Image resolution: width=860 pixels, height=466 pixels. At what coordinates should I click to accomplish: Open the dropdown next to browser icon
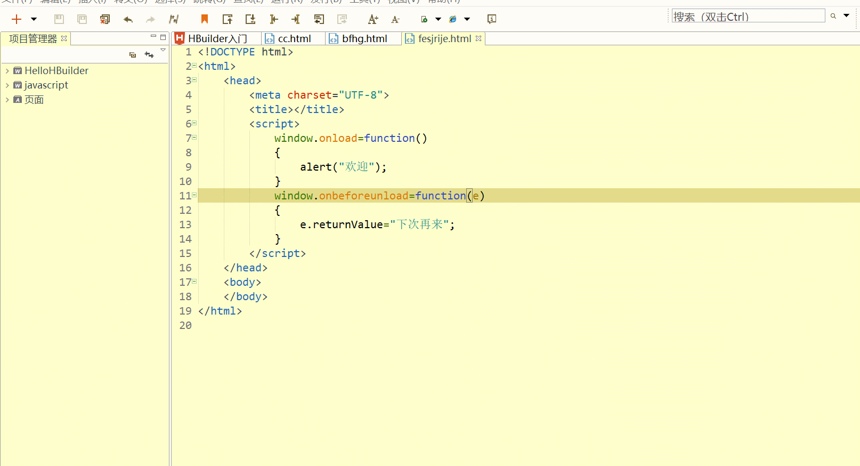pos(467,19)
